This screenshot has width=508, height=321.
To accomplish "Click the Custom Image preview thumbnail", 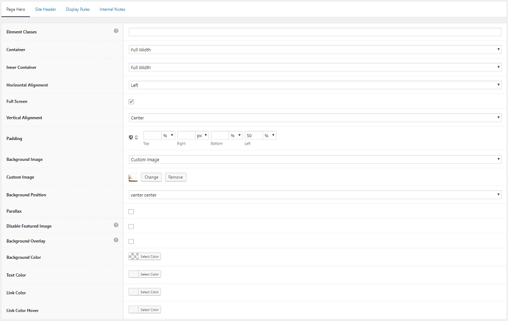I will click(133, 178).
